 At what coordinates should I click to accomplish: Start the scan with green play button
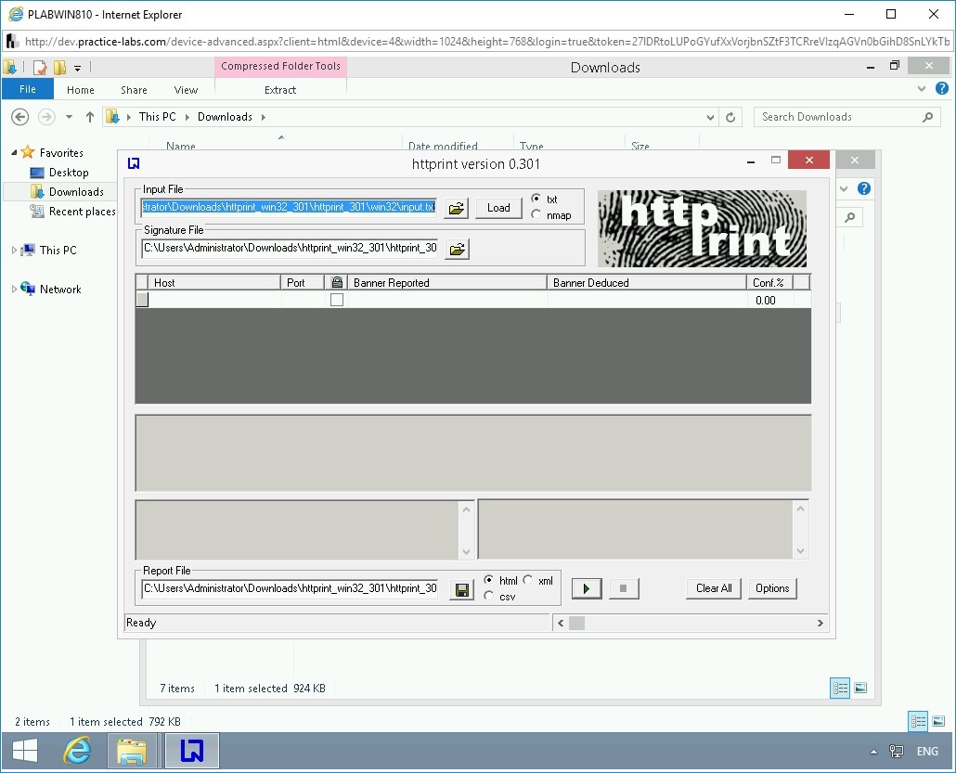[x=587, y=588]
